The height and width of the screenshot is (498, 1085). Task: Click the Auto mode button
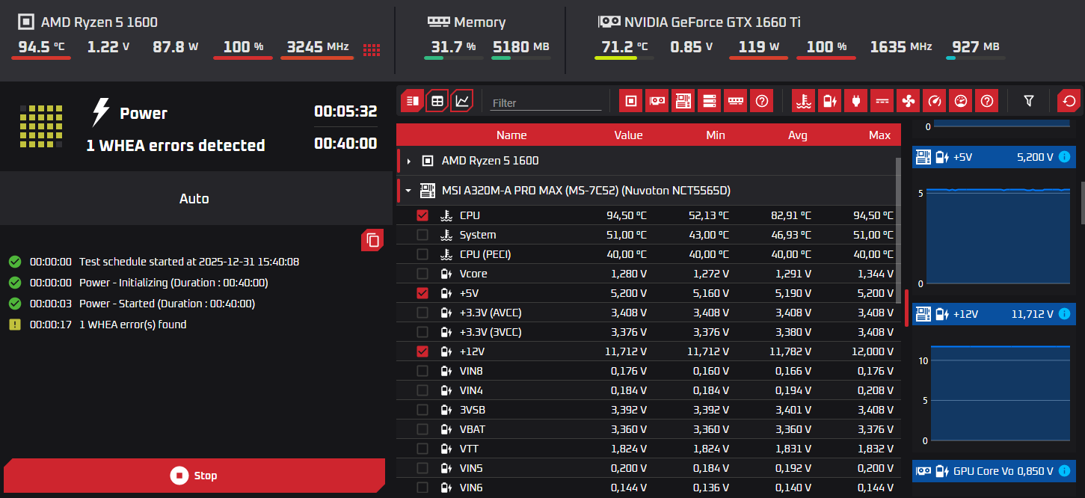pyautogui.click(x=194, y=199)
